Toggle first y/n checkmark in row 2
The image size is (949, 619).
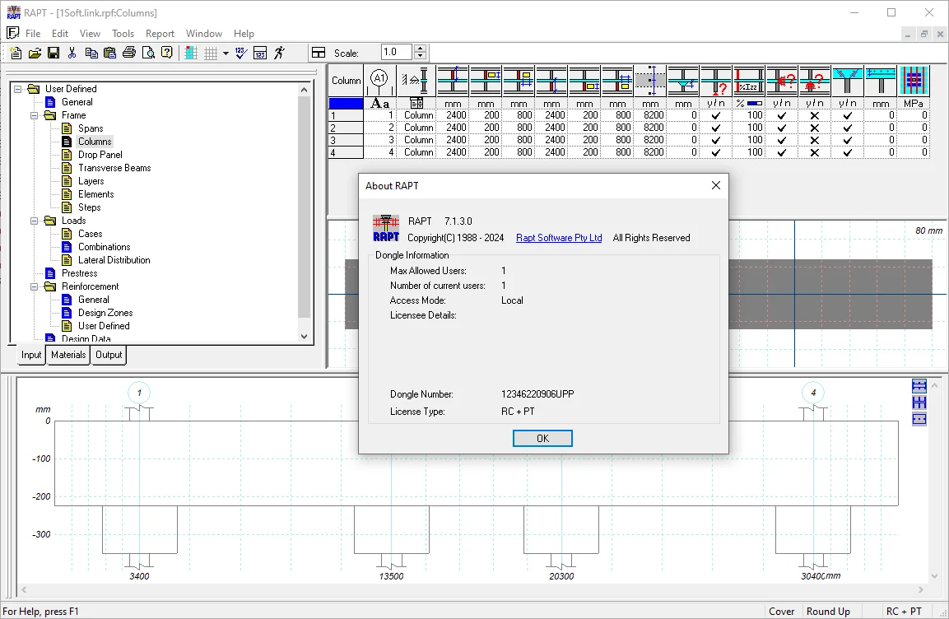716,128
